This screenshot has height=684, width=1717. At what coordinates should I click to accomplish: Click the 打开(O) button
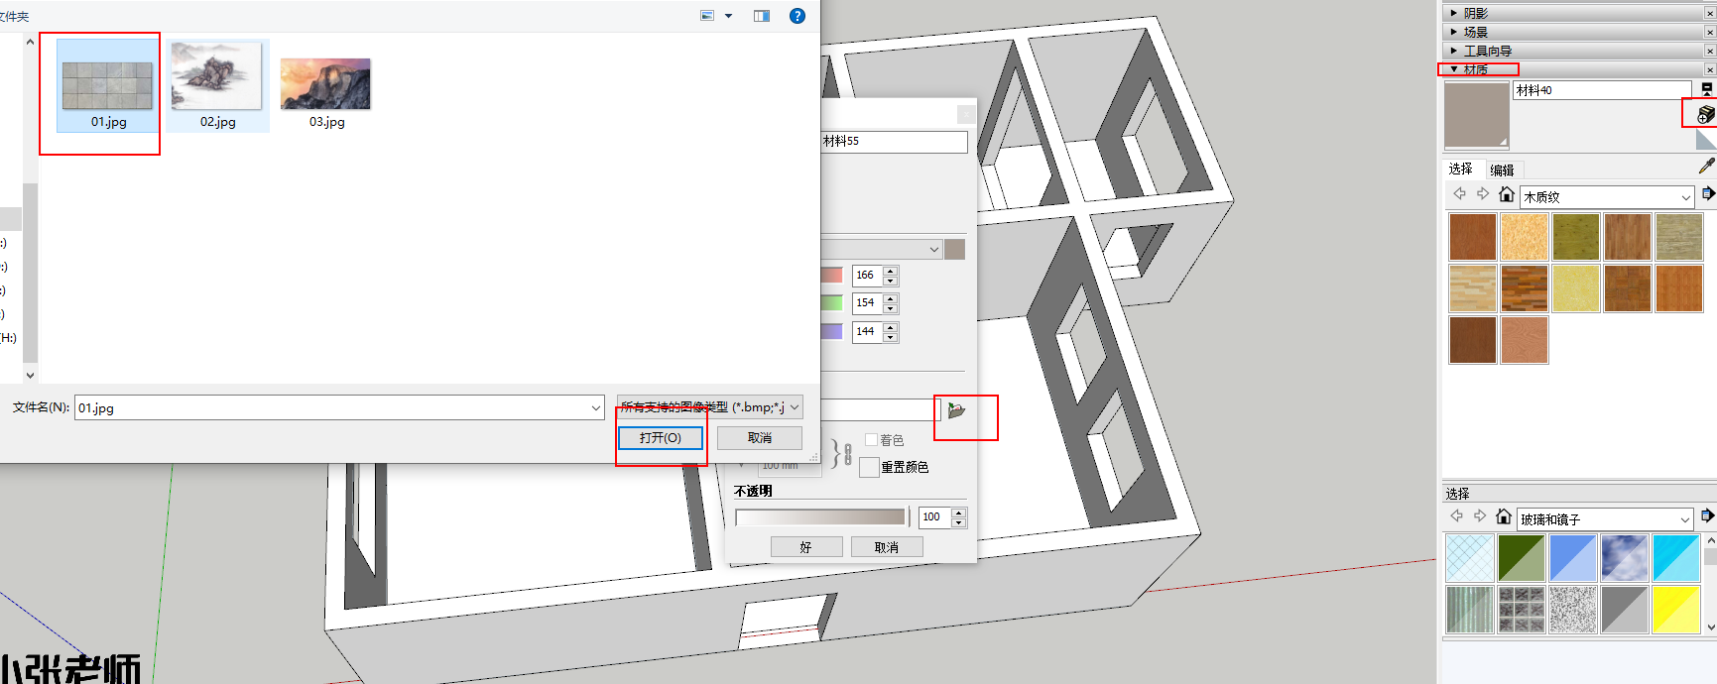coord(661,437)
